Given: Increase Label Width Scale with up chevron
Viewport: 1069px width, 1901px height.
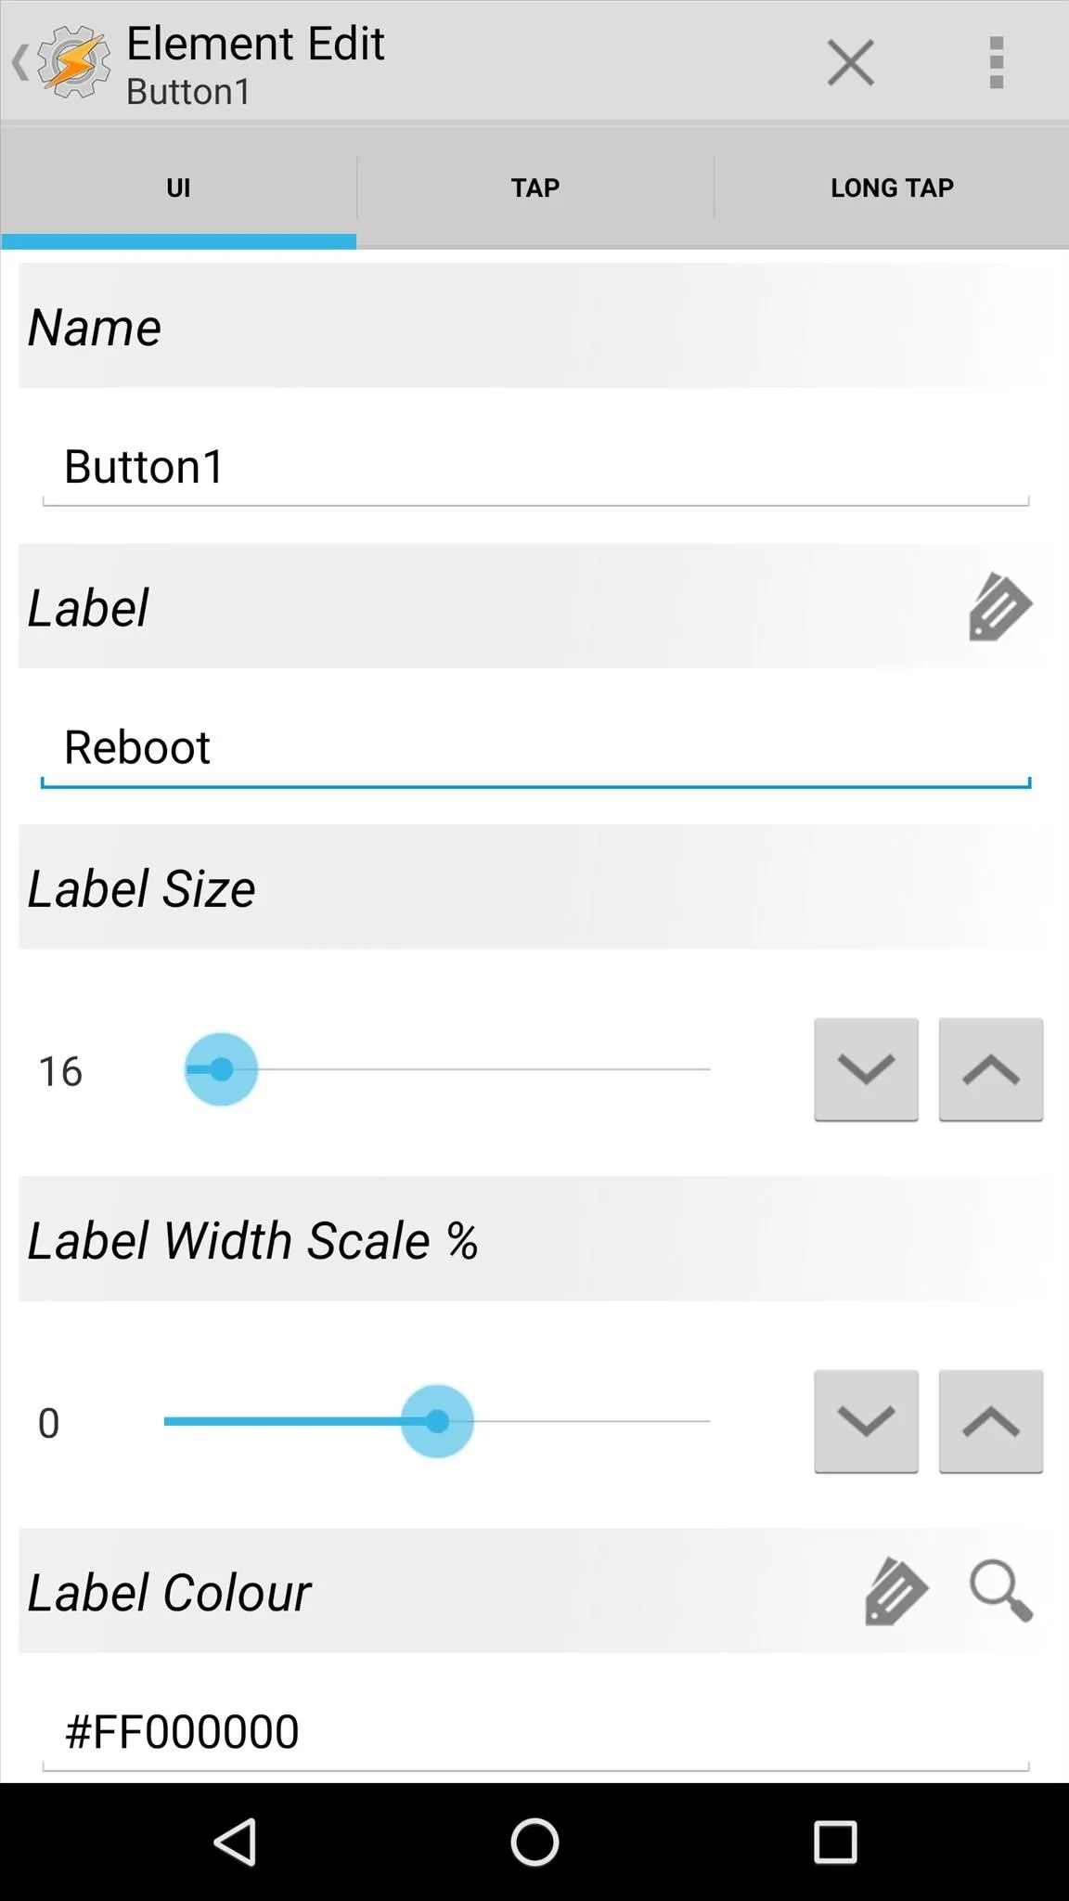Looking at the screenshot, I should [x=991, y=1421].
